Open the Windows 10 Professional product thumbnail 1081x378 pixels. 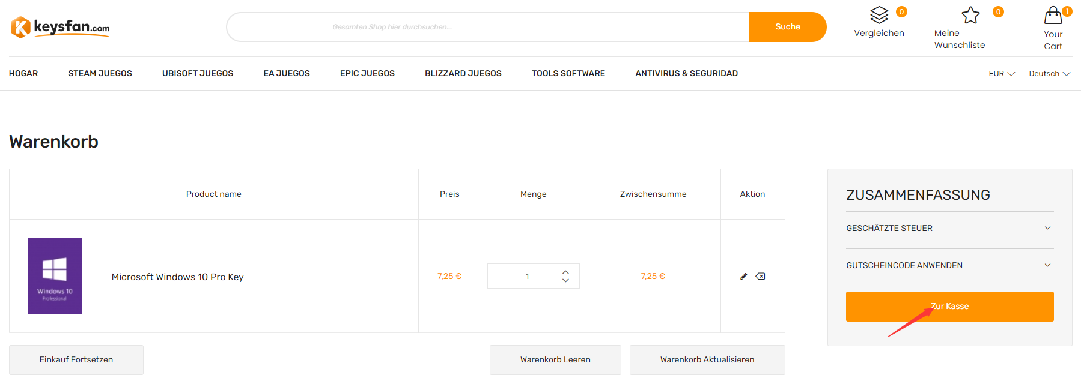coord(55,276)
